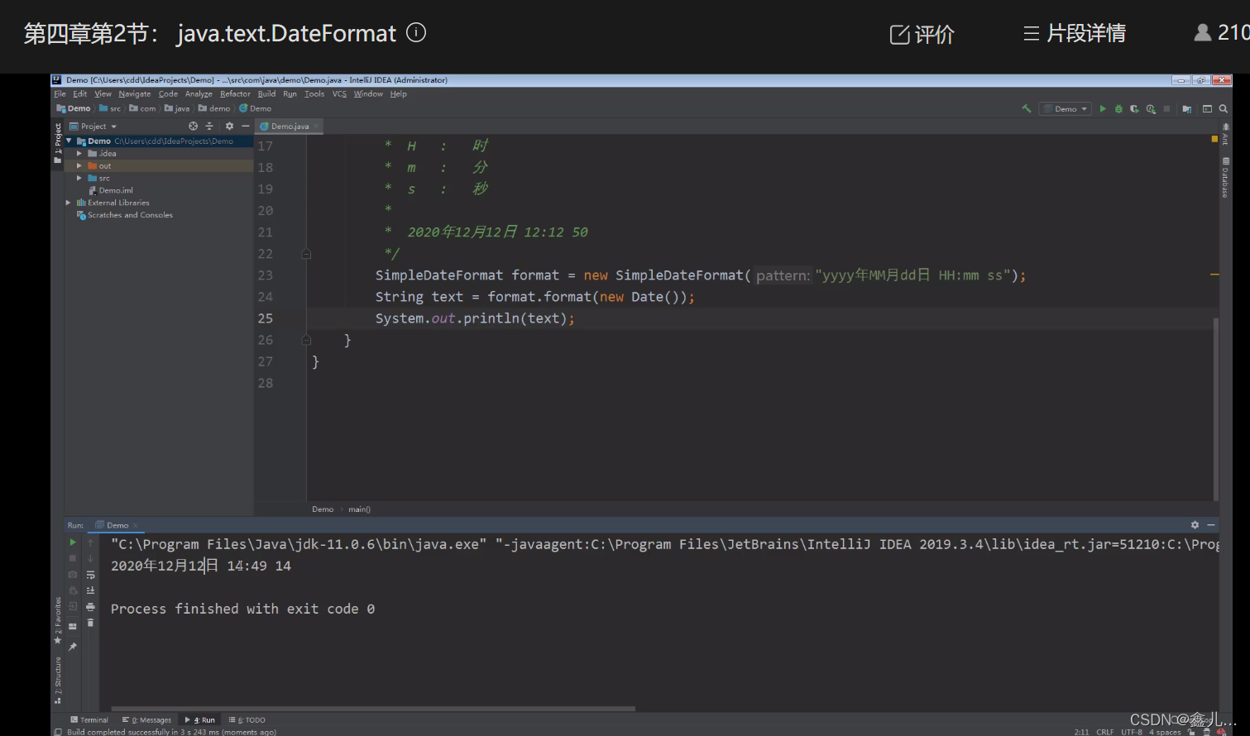Click the 评价 button in top bar
Screen dimensions: 1250x736
pyautogui.click(x=922, y=35)
